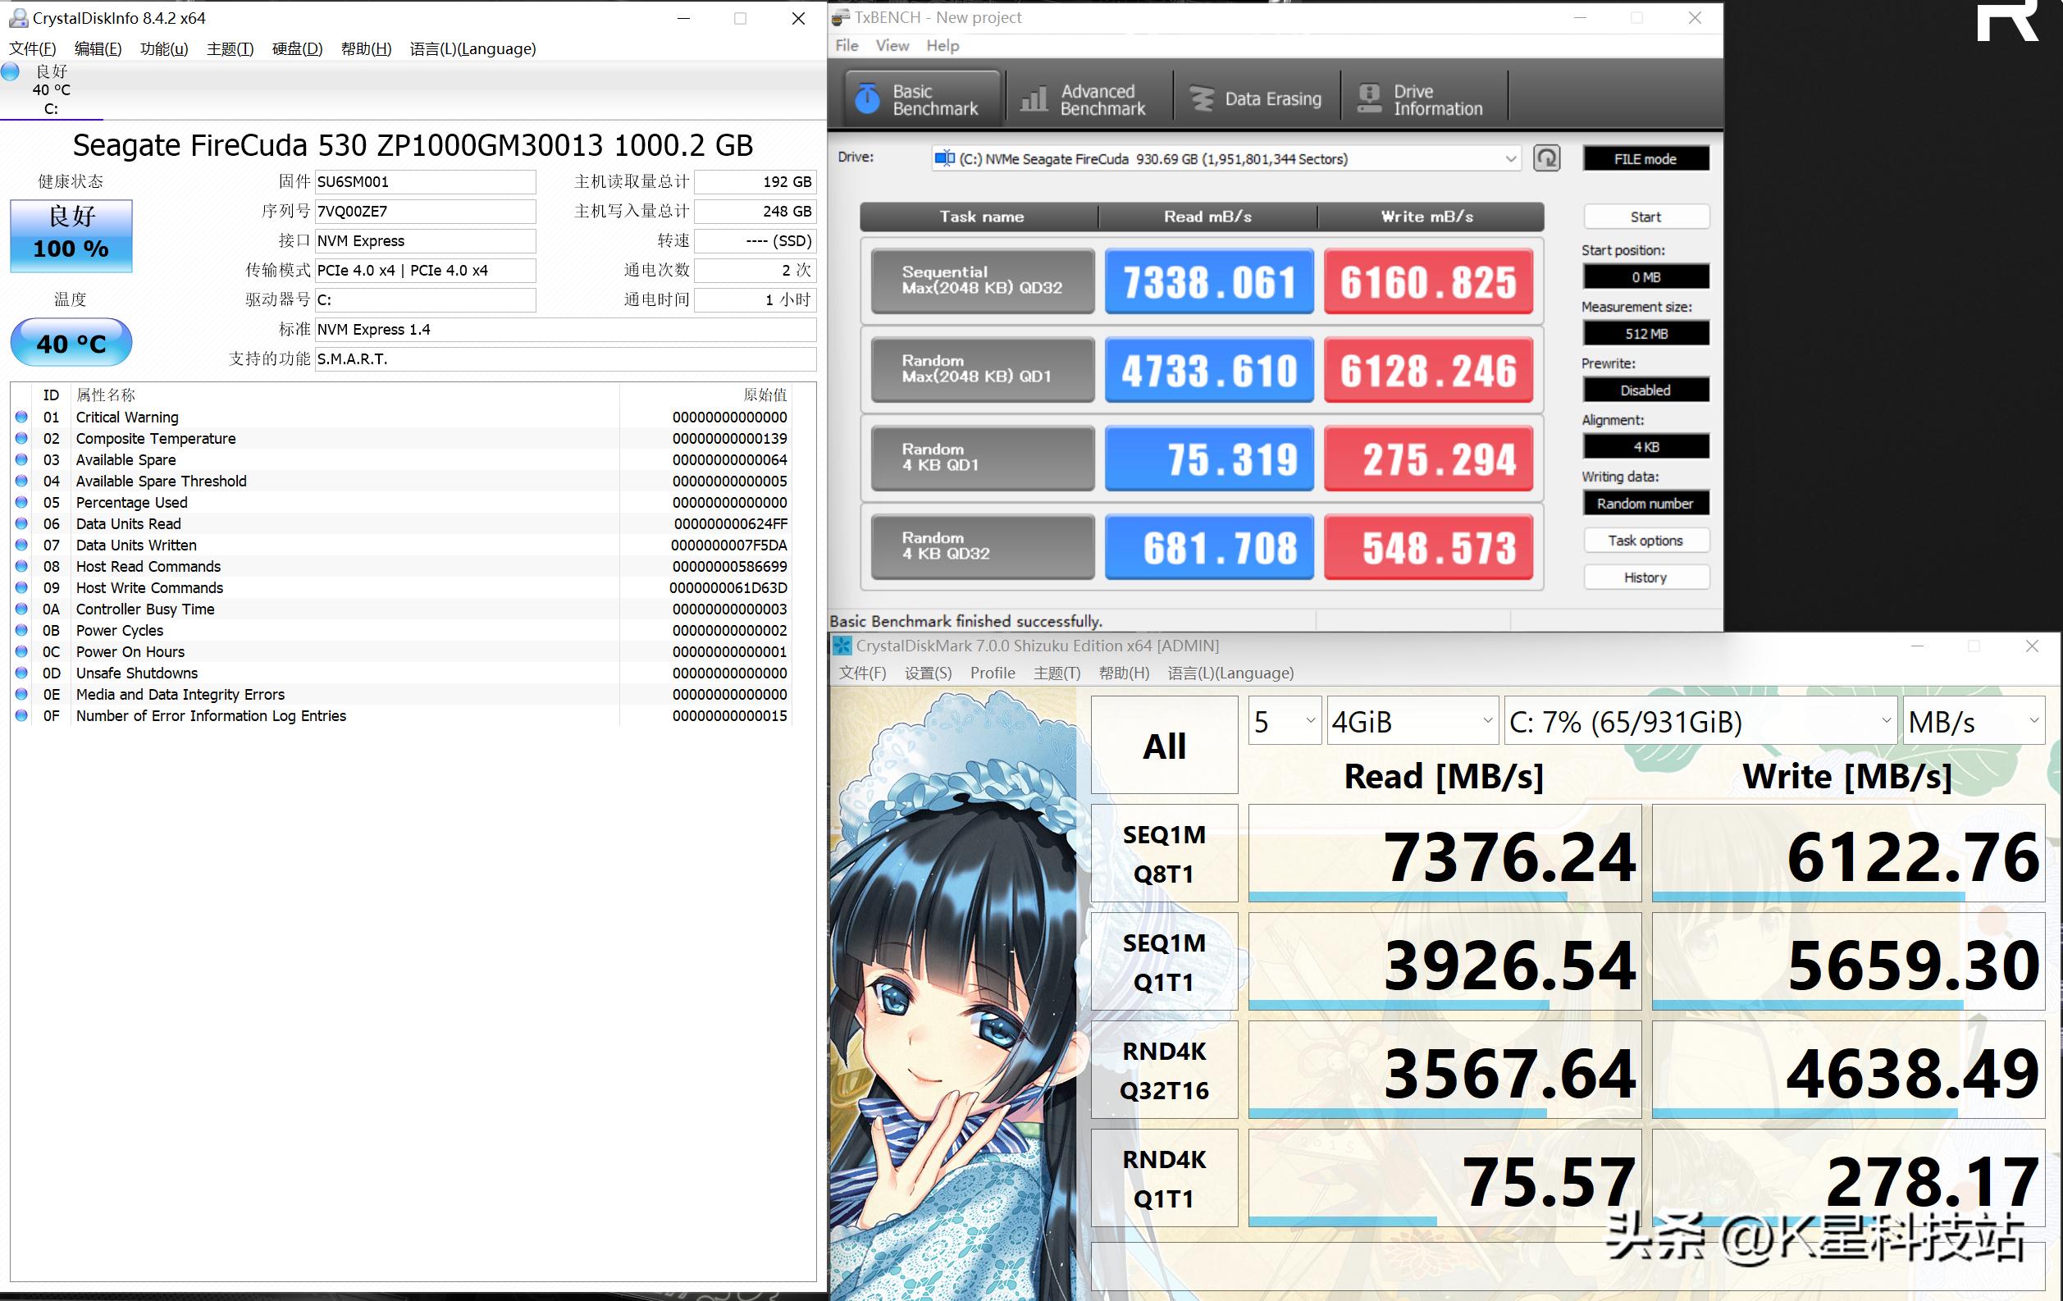The height and width of the screenshot is (1301, 2063).
Task: Select the disk health circle for drive C:
Action: pos(11,72)
